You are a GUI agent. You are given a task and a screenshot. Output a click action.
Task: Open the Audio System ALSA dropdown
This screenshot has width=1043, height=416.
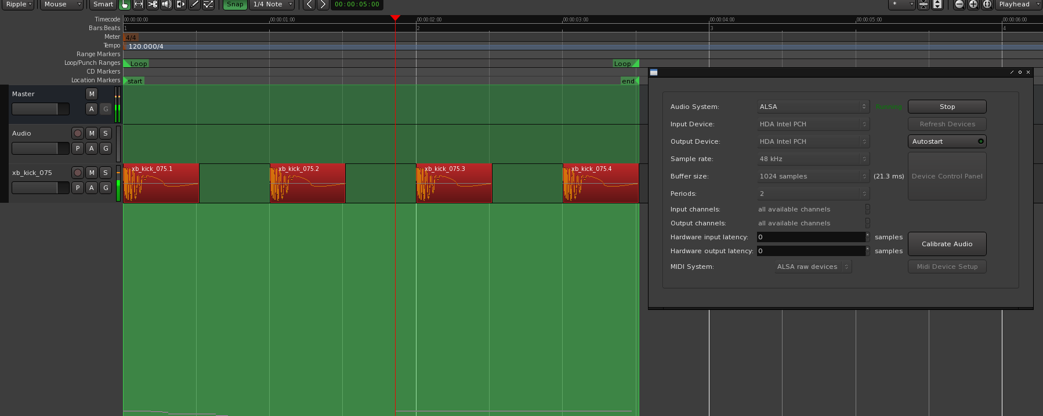(x=813, y=107)
